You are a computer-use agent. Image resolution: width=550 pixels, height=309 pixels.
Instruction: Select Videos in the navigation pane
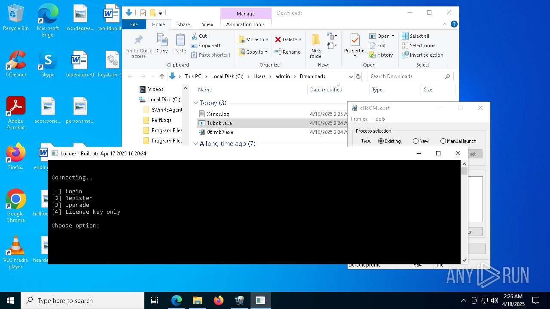pyautogui.click(x=156, y=89)
